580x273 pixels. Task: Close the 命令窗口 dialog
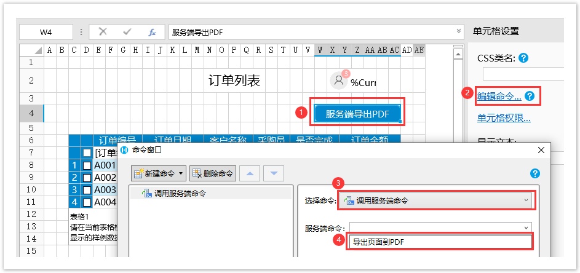541,150
